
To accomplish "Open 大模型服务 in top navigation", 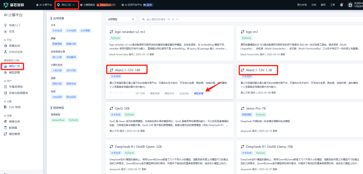I will [x=87, y=5].
